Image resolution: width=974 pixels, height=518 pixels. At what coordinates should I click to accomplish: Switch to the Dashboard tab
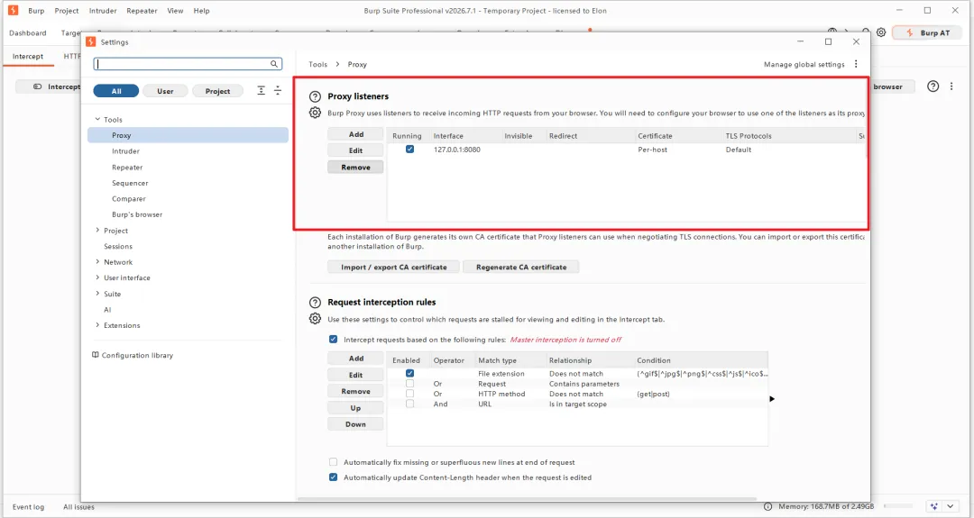coord(28,32)
